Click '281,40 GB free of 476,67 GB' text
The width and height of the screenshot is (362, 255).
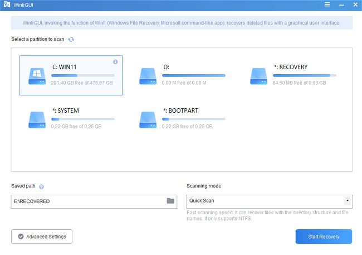(82, 83)
